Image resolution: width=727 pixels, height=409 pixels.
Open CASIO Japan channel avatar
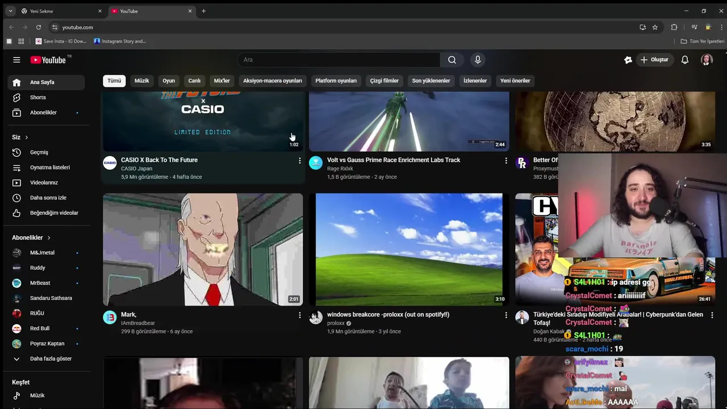(110, 163)
